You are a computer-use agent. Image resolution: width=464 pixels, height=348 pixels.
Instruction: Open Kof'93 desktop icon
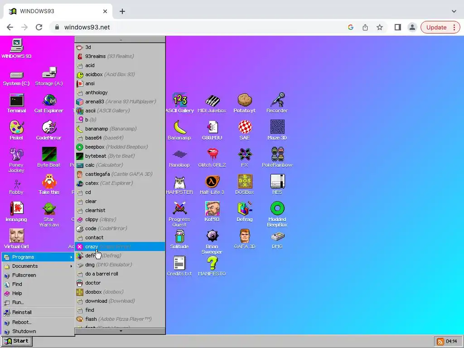click(212, 212)
